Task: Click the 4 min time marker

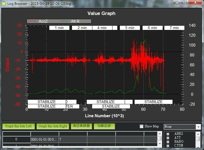Action: click(102, 28)
